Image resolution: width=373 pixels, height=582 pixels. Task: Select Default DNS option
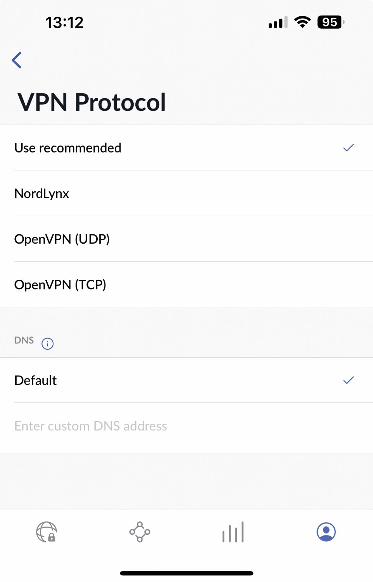click(x=186, y=380)
